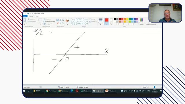This screenshot has width=185, height=104.
Task: Choose the rectangle shape
Action: (x=79, y=19)
